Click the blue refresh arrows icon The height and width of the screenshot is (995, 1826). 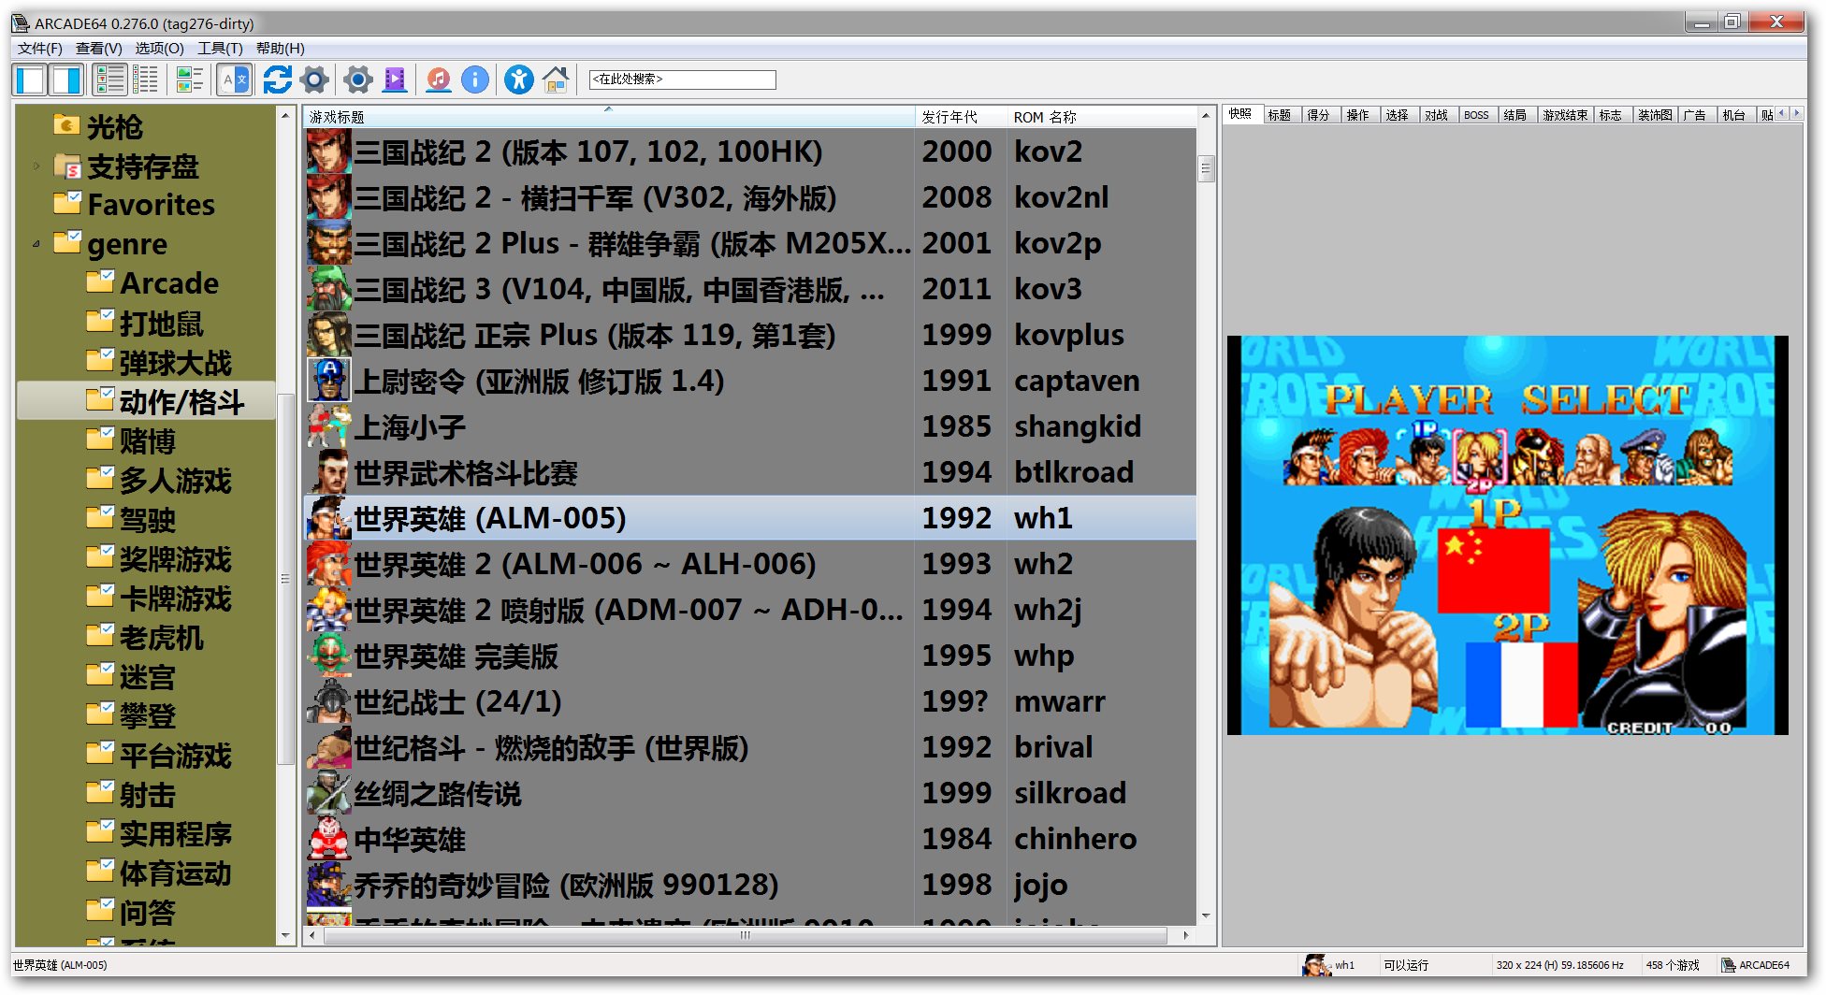coord(277,79)
